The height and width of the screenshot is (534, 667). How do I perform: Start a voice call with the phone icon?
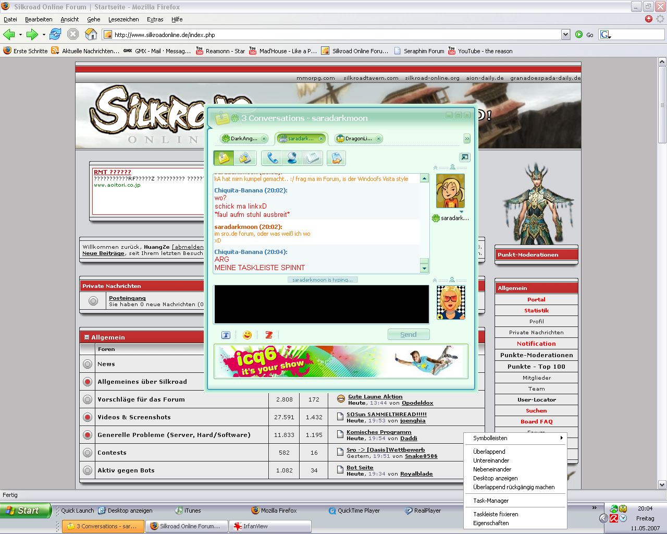(271, 158)
